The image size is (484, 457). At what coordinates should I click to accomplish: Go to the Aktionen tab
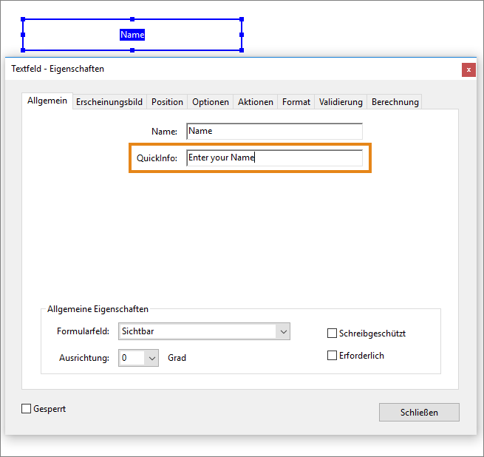pyautogui.click(x=256, y=102)
